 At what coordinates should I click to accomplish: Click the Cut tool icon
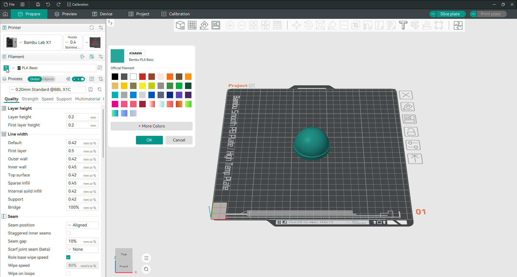pos(344,25)
